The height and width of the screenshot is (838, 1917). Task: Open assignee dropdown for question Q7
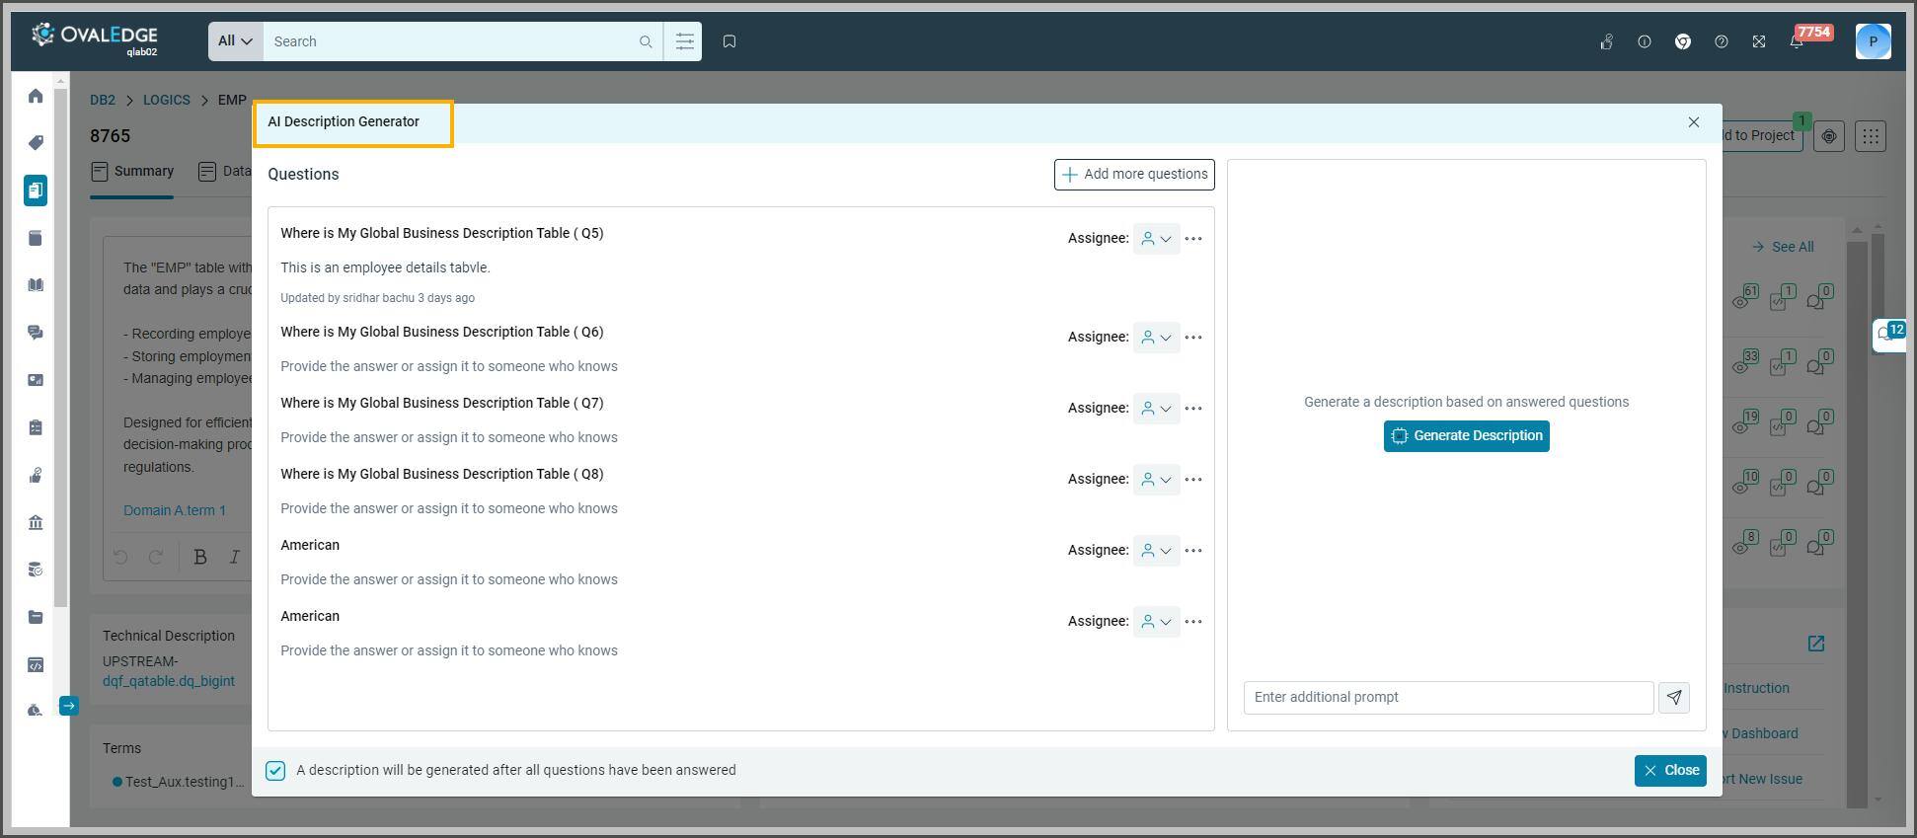pos(1156,409)
